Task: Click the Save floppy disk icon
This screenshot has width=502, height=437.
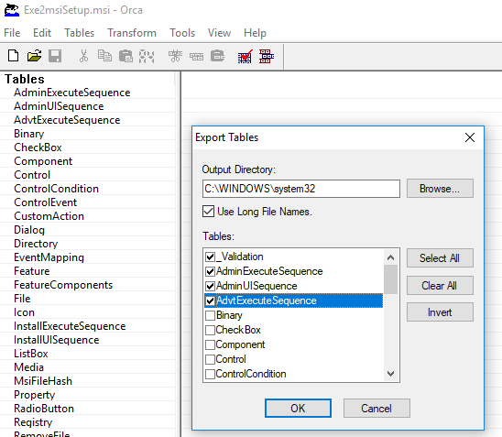Action: [55, 56]
